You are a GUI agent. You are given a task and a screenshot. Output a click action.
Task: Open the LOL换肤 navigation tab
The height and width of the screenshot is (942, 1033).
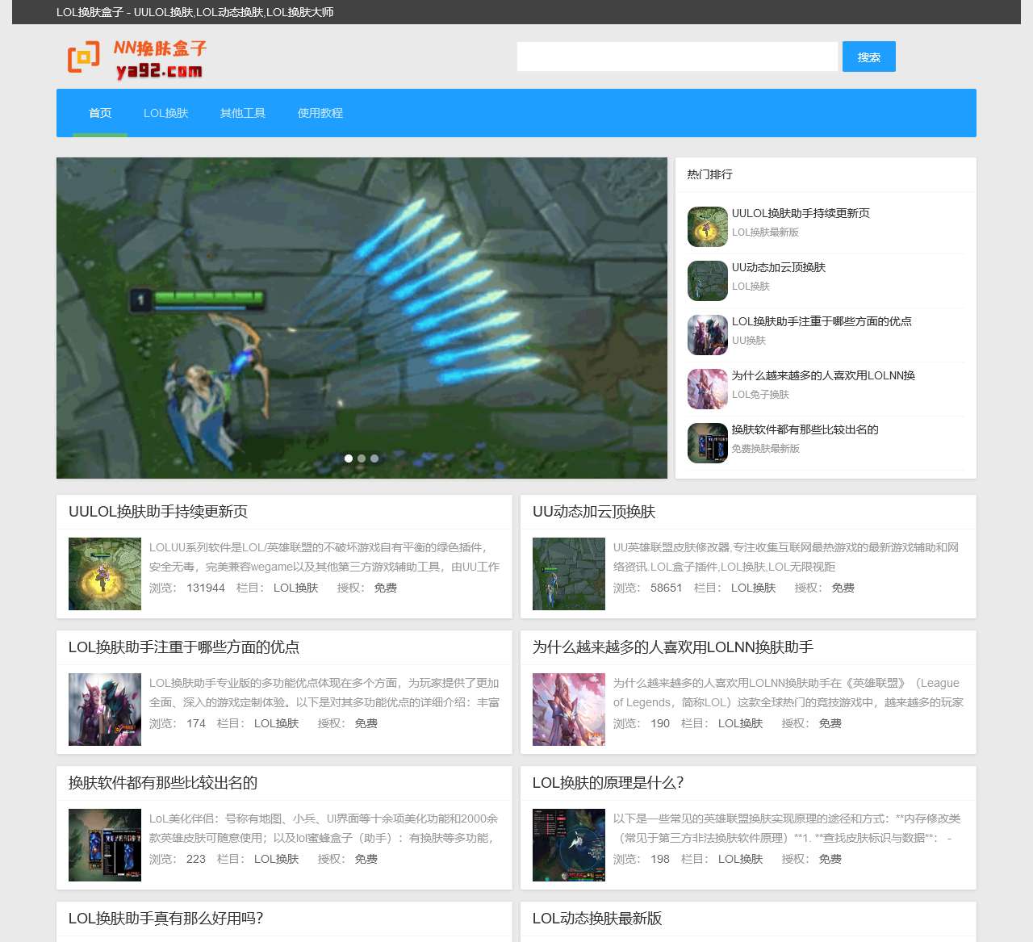click(165, 113)
